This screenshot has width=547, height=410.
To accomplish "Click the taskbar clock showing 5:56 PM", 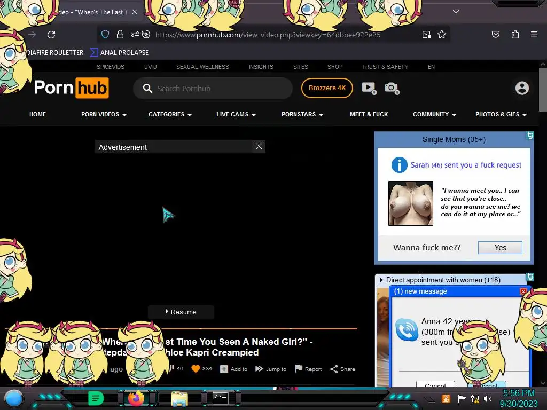I will 519,393.
